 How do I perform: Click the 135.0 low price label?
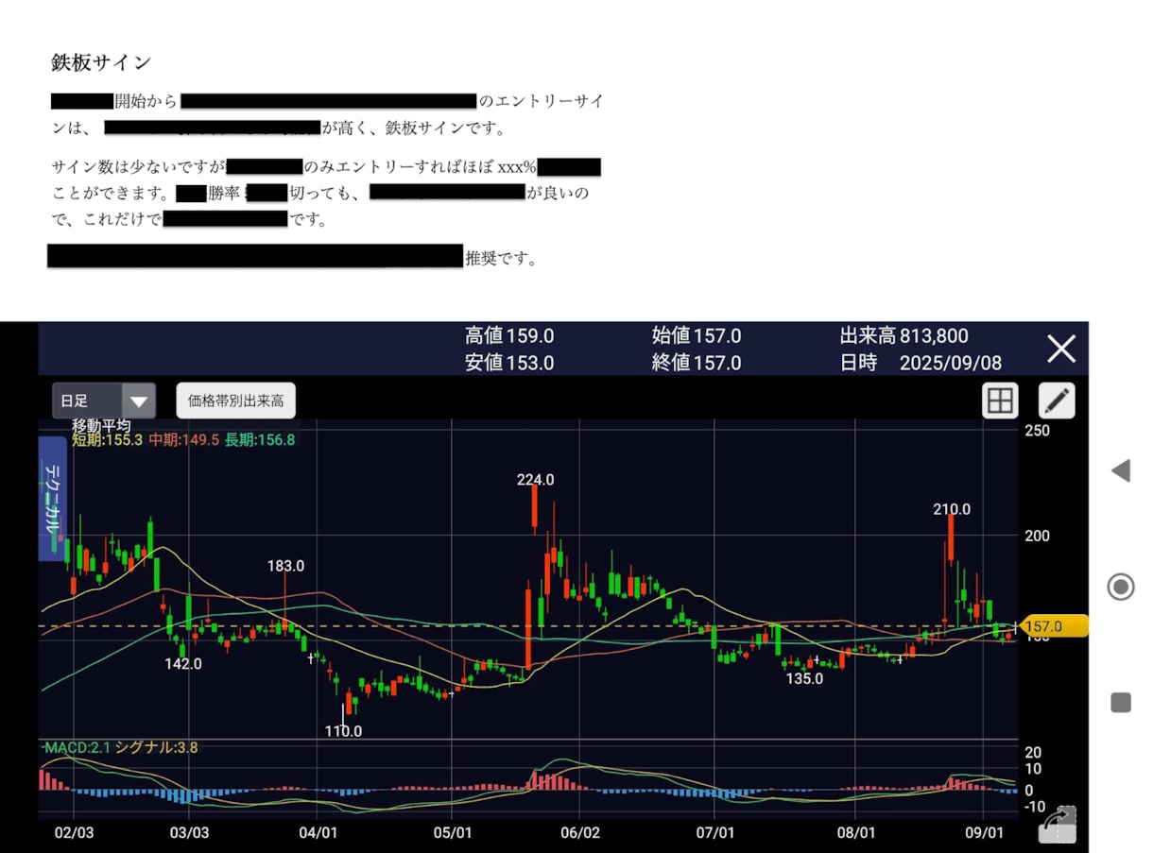click(x=804, y=678)
